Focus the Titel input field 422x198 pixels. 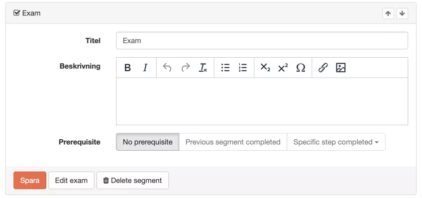click(262, 41)
